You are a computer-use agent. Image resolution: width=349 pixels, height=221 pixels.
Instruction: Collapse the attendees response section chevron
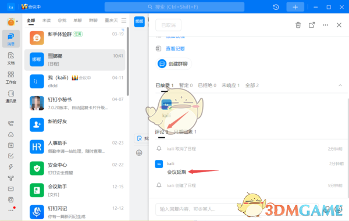tap(340, 85)
